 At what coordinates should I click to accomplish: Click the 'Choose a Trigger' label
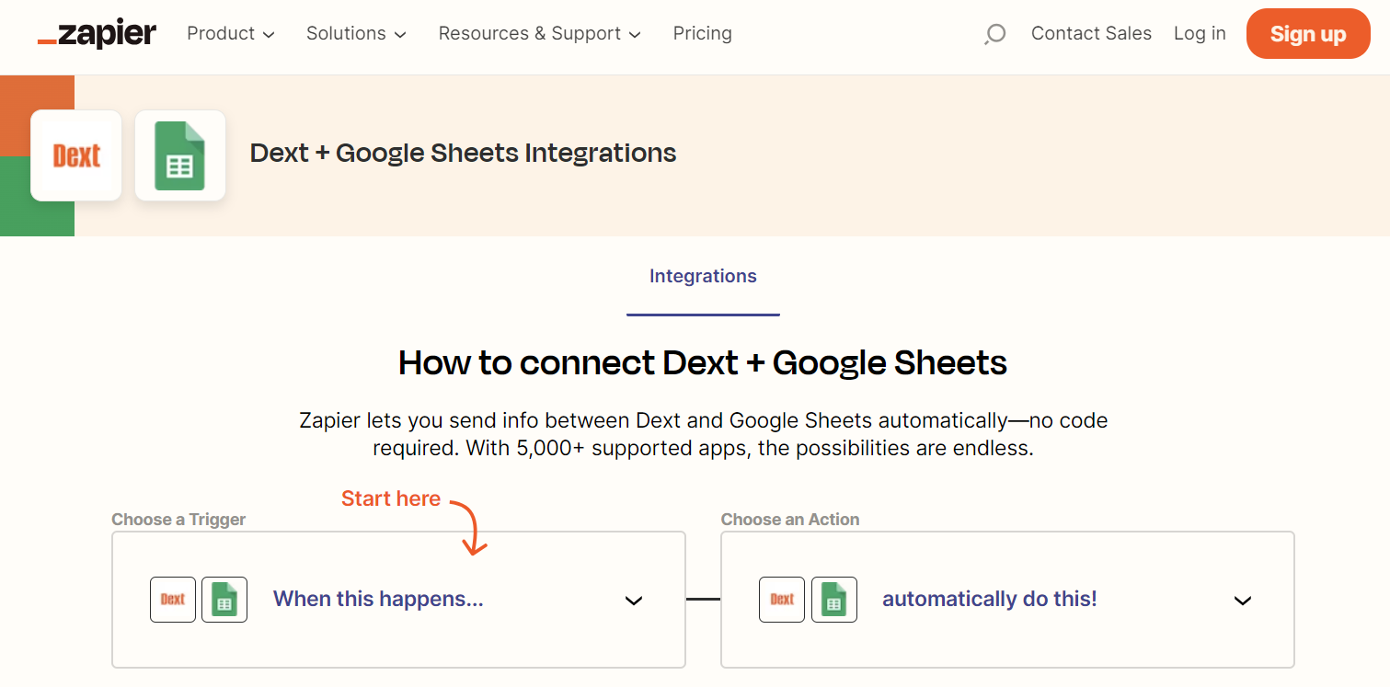pos(178,520)
